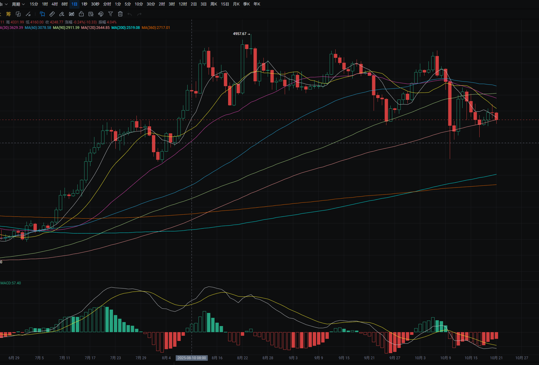Click the edit note icon
The width and height of the screenshot is (539, 365).
coord(91,14)
